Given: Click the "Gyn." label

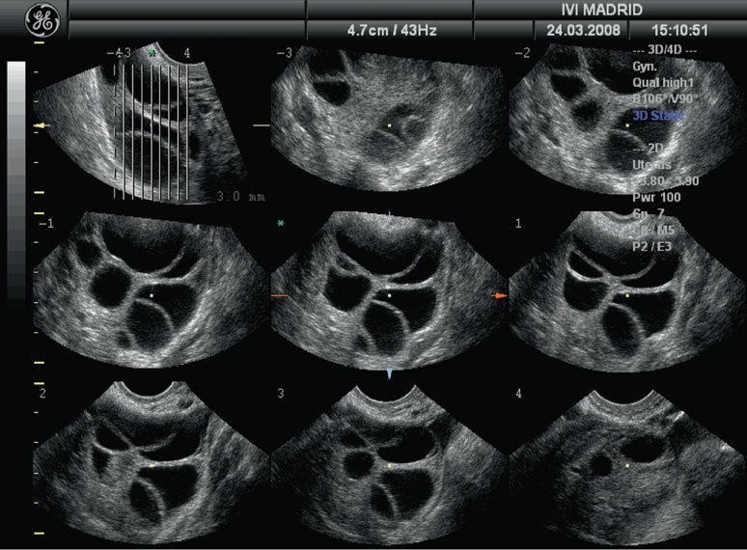Looking at the screenshot, I should (x=645, y=68).
